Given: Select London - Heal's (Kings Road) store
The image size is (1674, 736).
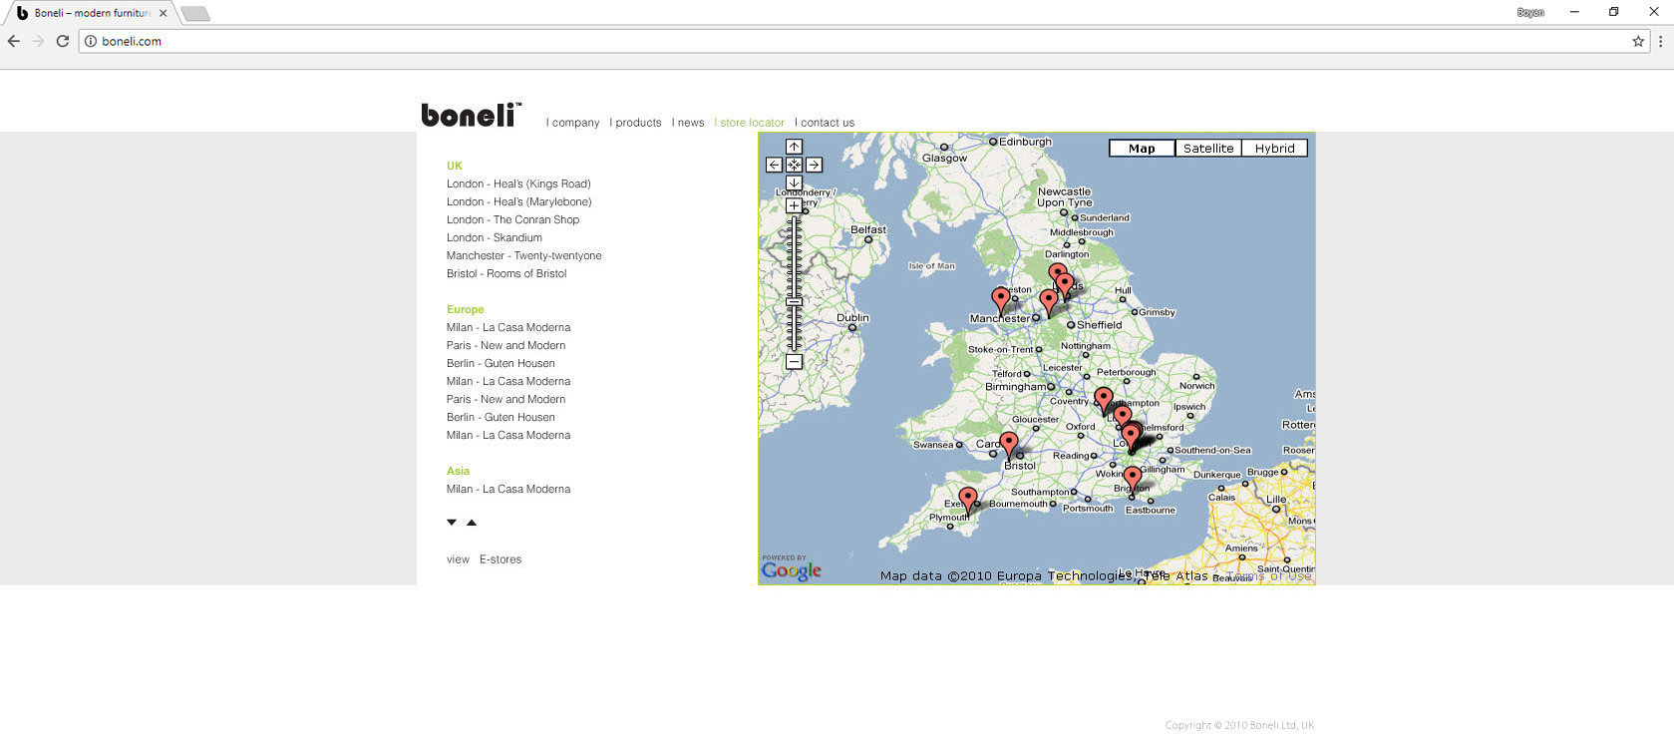Looking at the screenshot, I should click(518, 184).
